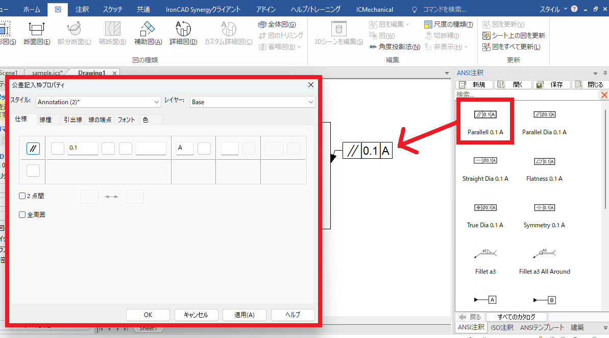
Task: Toggle the 全周囲 all-around checkbox
Action: [22, 215]
